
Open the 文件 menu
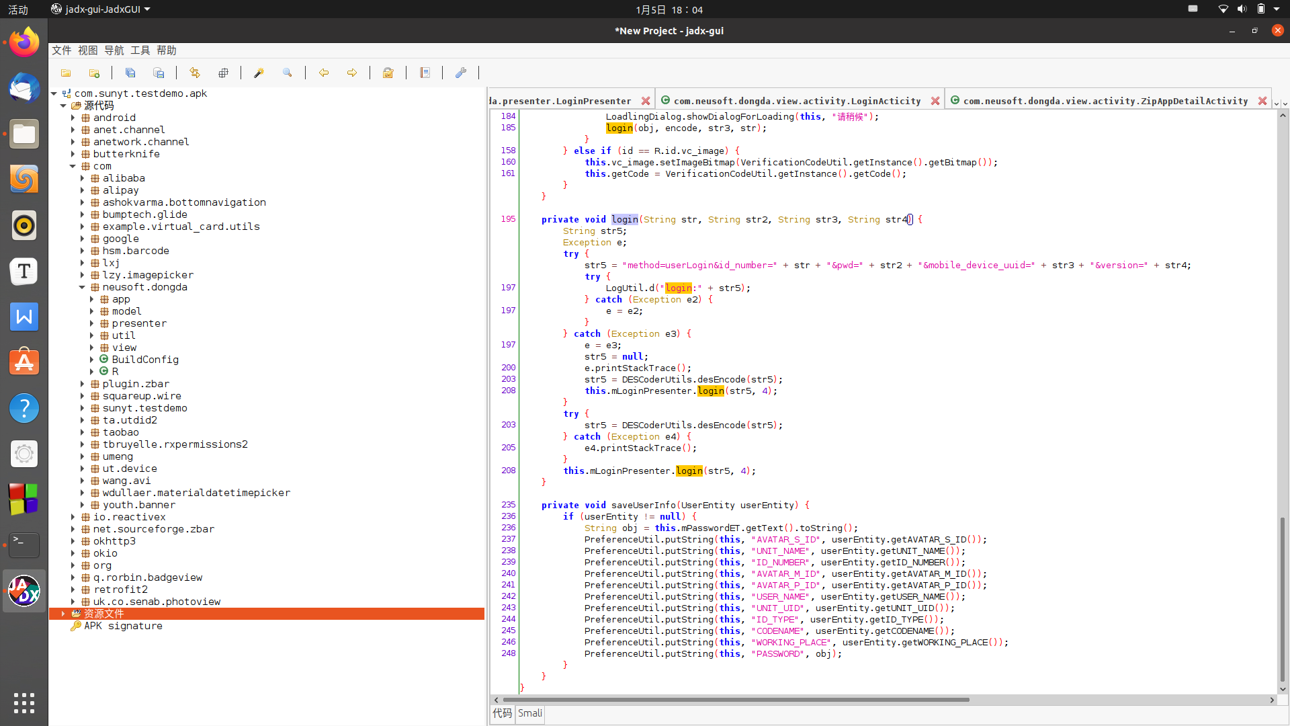pyautogui.click(x=62, y=50)
